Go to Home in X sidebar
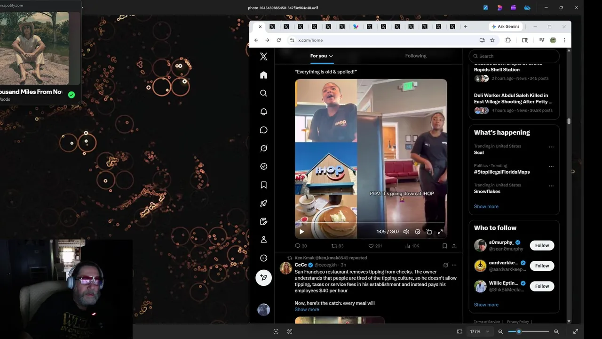The image size is (602, 339). [263, 75]
